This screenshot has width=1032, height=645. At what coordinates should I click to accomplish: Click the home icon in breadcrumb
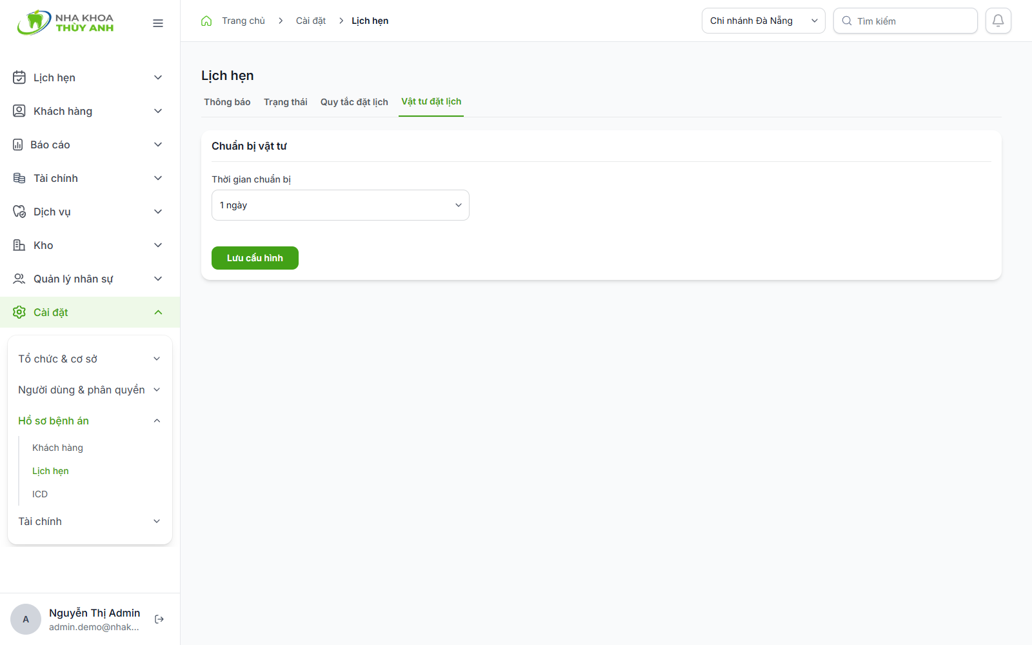[206, 21]
